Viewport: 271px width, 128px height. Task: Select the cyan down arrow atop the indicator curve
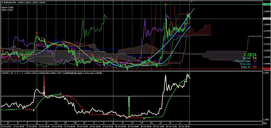61,93
